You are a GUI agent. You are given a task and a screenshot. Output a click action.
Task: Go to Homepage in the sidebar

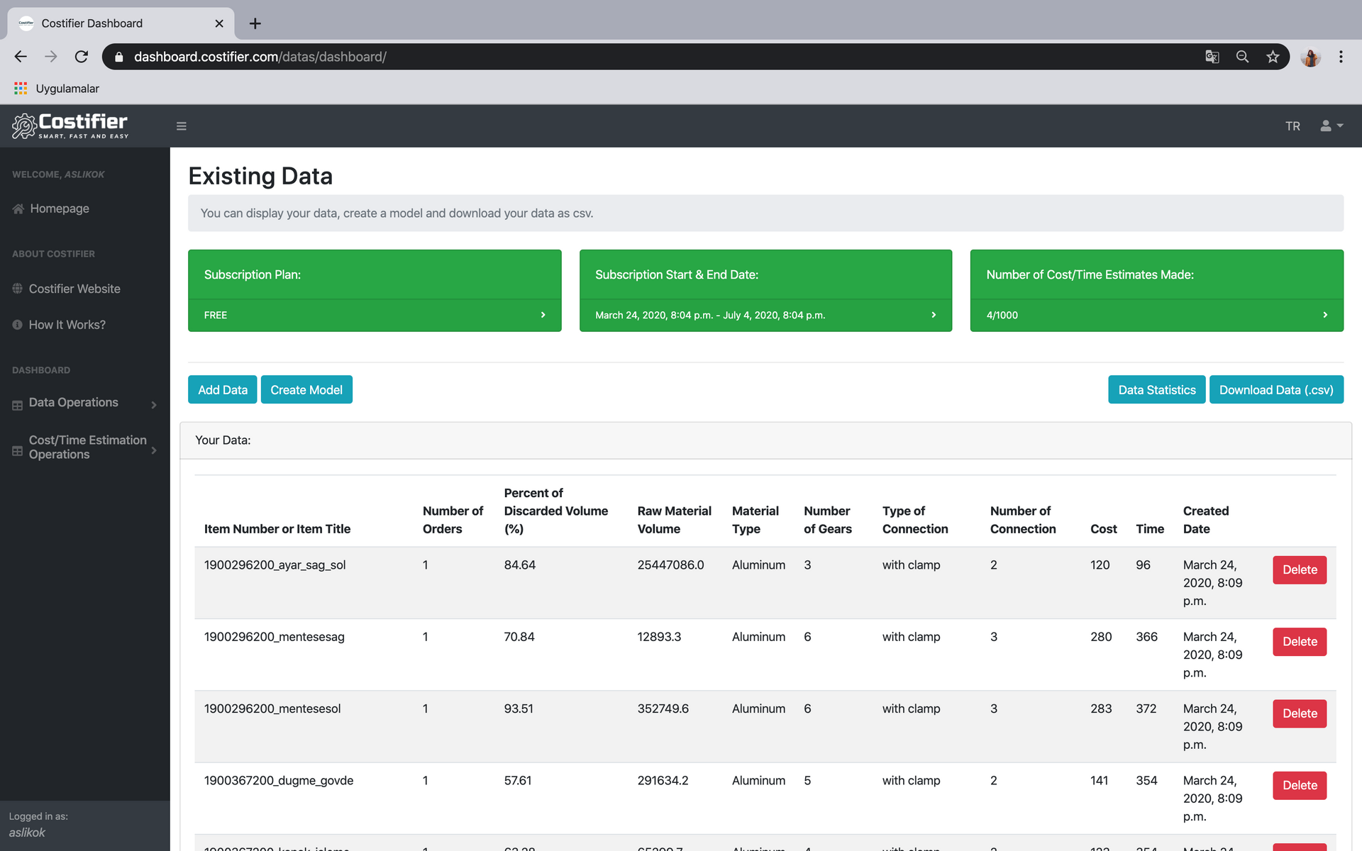[60, 208]
